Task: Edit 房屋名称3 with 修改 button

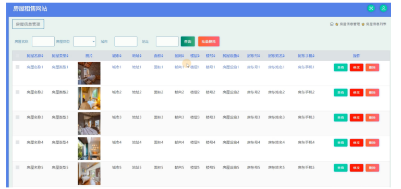Action: 357,117
